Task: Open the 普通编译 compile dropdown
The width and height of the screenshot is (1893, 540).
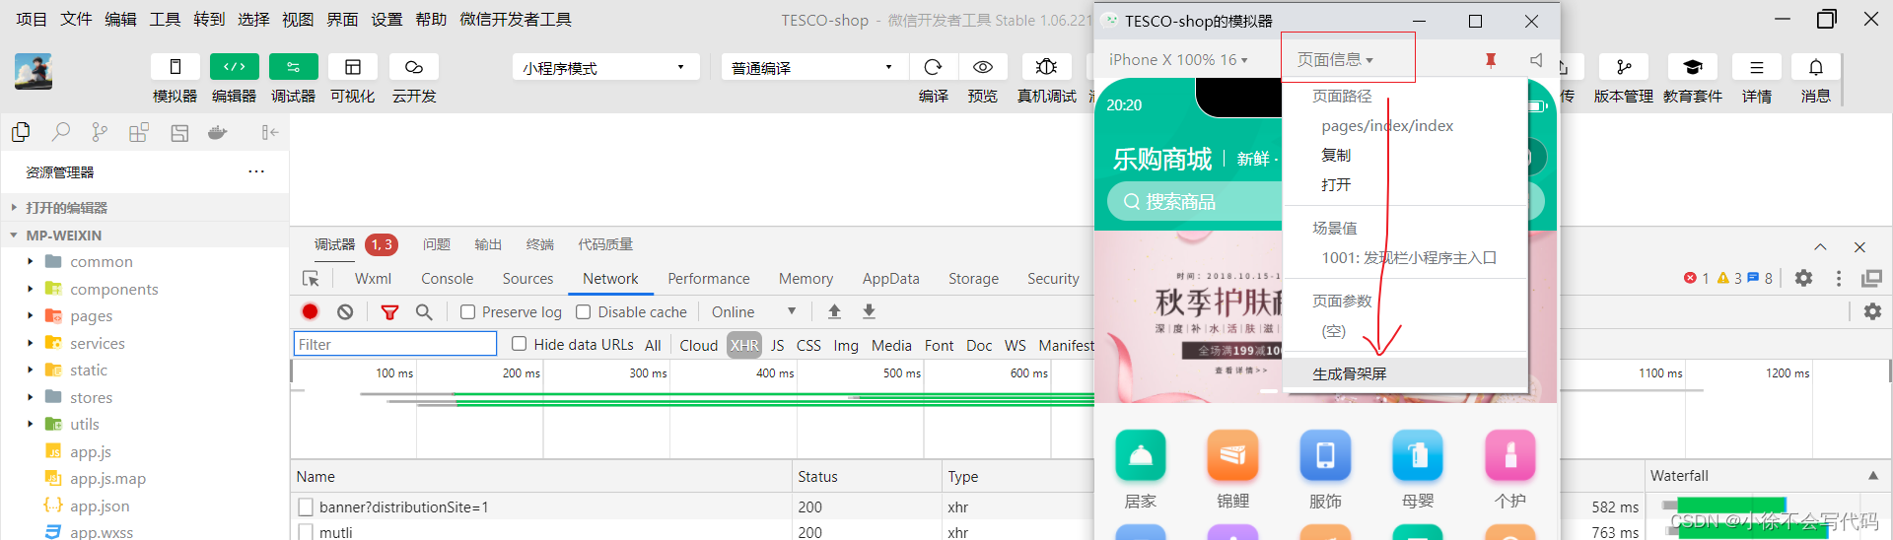Action: [813, 67]
